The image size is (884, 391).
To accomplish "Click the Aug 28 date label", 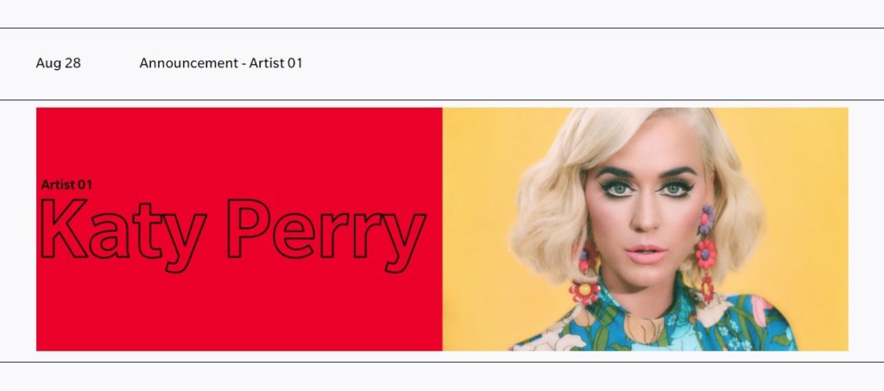I will coord(58,63).
